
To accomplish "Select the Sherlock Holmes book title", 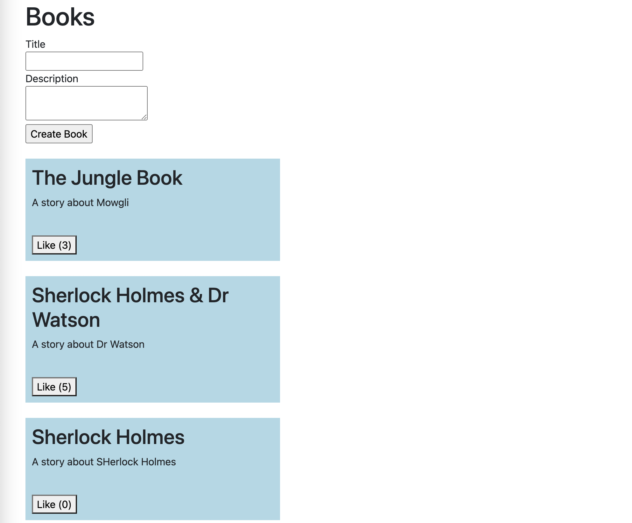I will [x=108, y=437].
